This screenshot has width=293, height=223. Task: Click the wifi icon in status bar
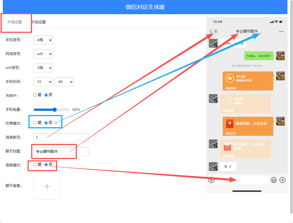coord(276,22)
